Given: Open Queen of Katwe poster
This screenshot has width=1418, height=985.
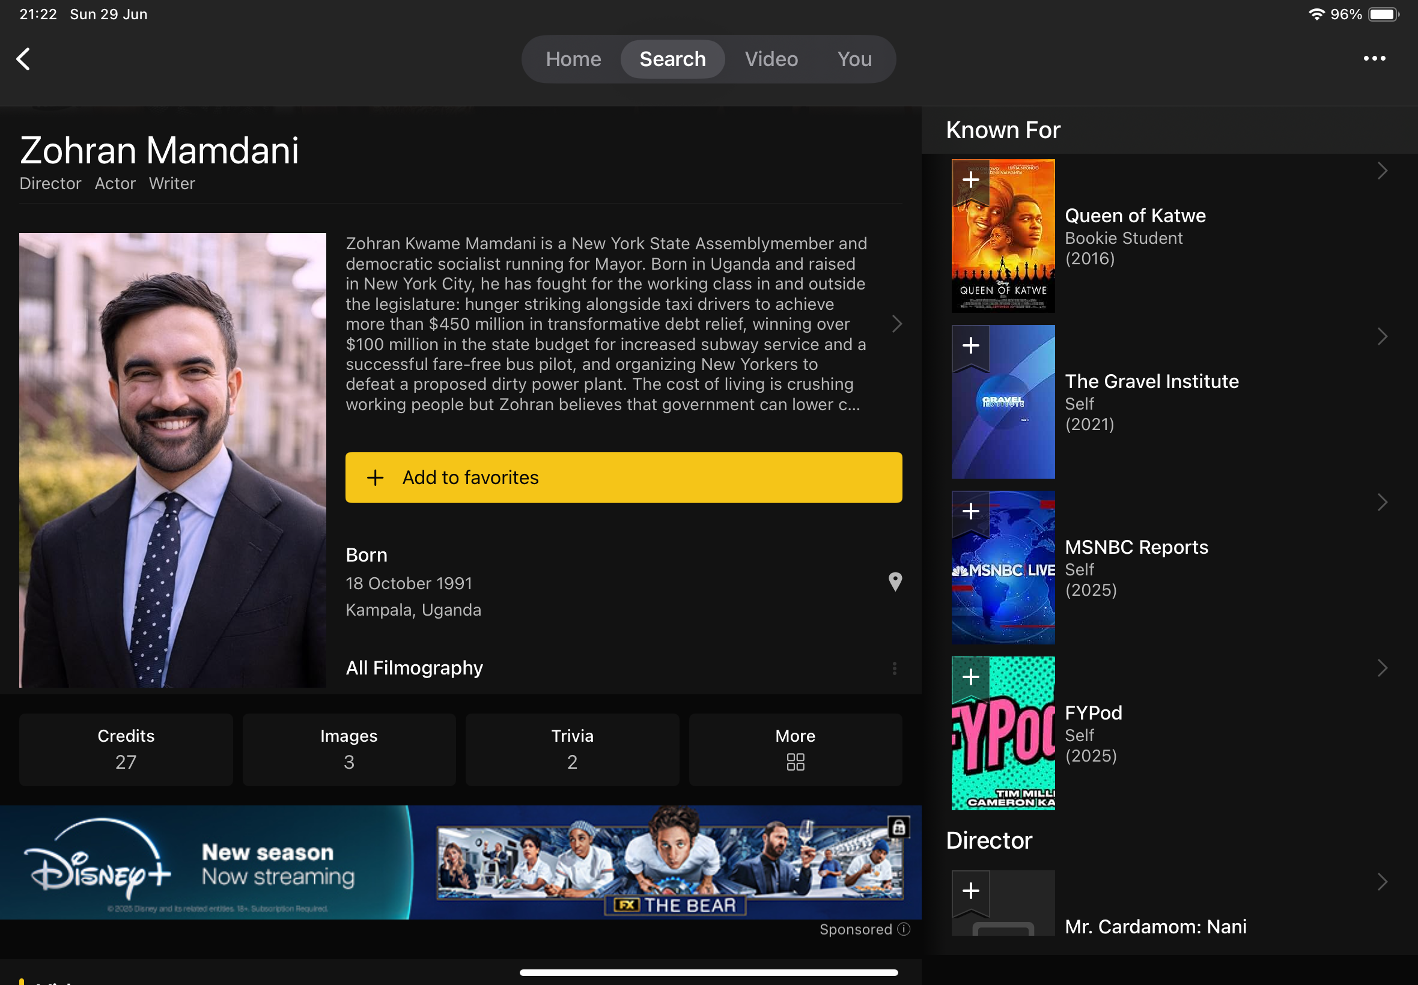Looking at the screenshot, I should tap(1003, 237).
